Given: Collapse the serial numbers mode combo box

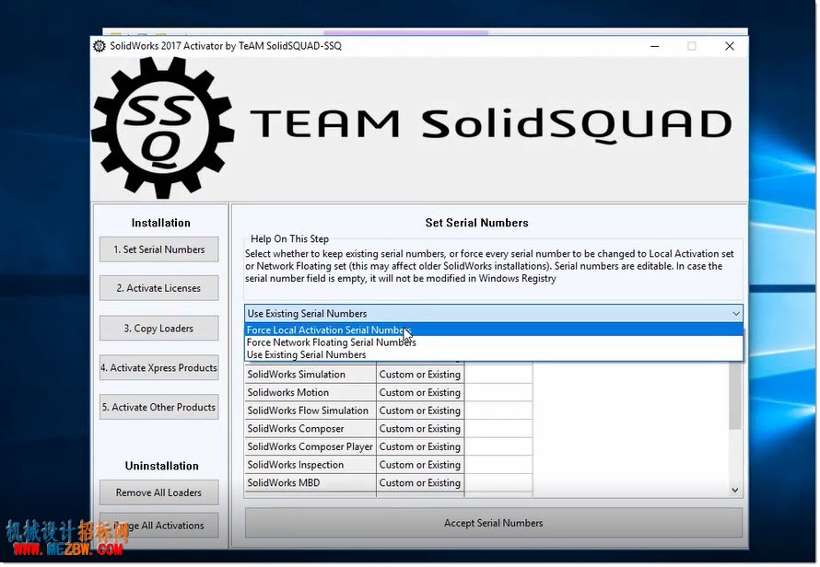Looking at the screenshot, I should [494, 314].
